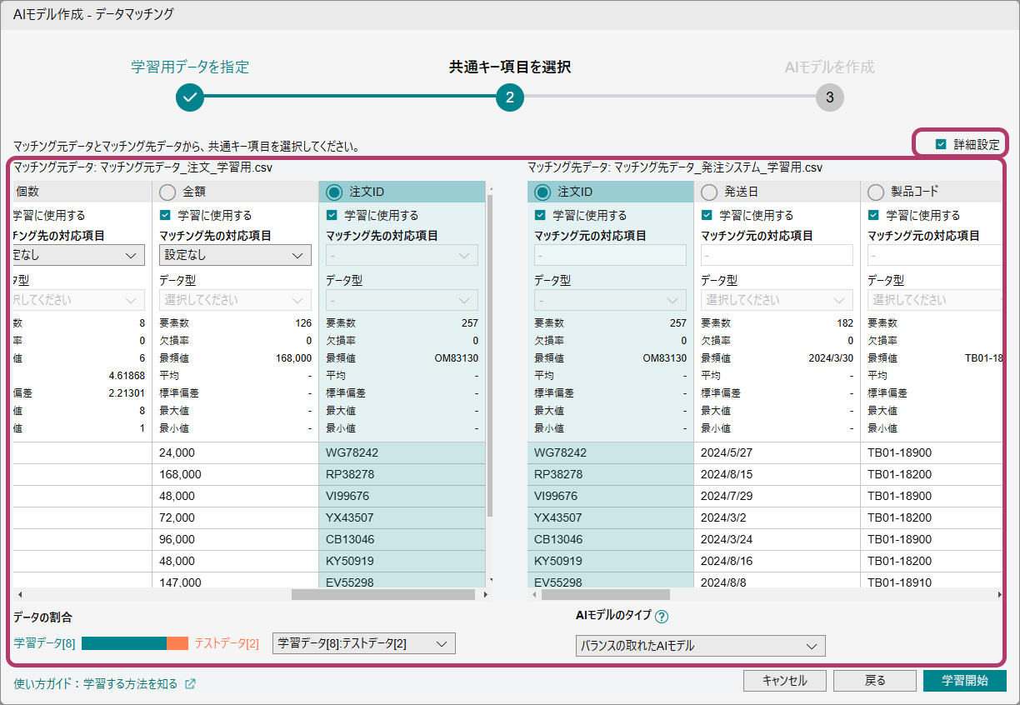Click date cell 2024/3/24
This screenshot has width=1020, height=705.
[777, 539]
